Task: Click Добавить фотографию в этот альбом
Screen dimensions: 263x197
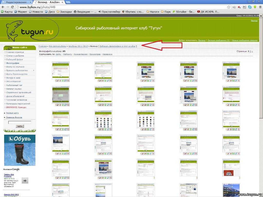Action: [x=117, y=46]
